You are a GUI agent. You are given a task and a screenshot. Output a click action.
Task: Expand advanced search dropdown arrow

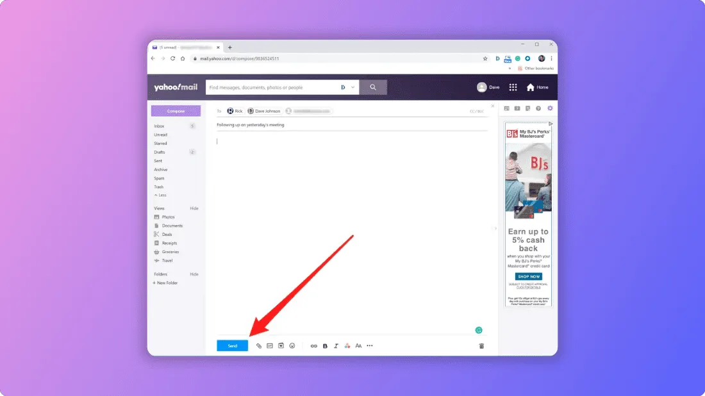[353, 87]
